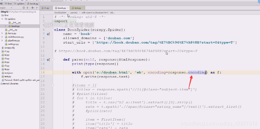Collapse the parse method fold marker
260x129 pixels.
pos(53,59)
